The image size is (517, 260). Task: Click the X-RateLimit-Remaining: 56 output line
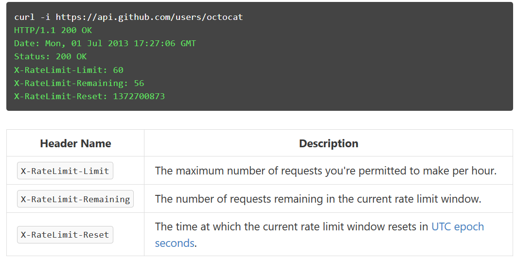click(79, 83)
